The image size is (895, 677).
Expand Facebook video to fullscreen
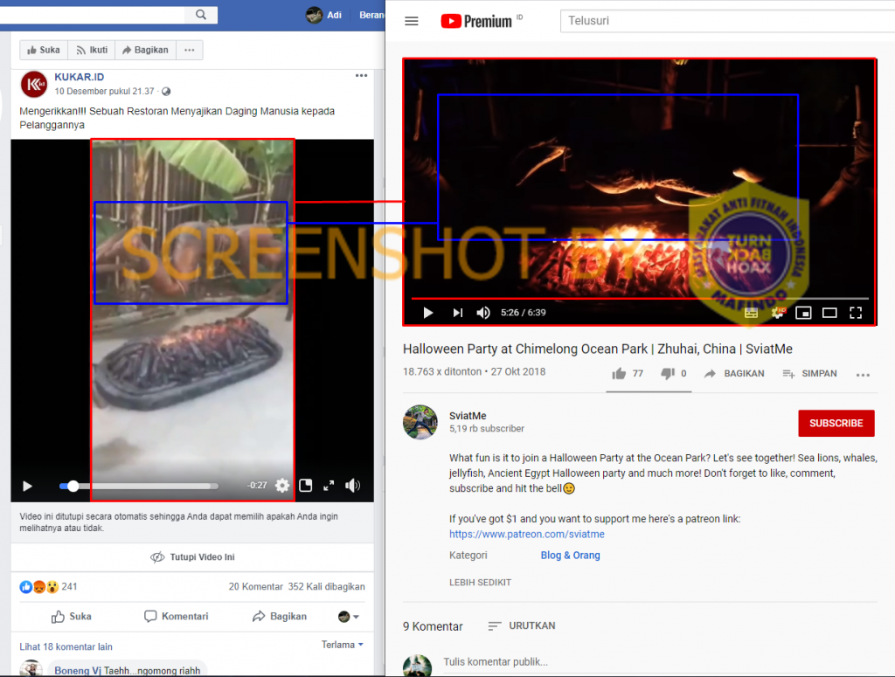(x=329, y=486)
